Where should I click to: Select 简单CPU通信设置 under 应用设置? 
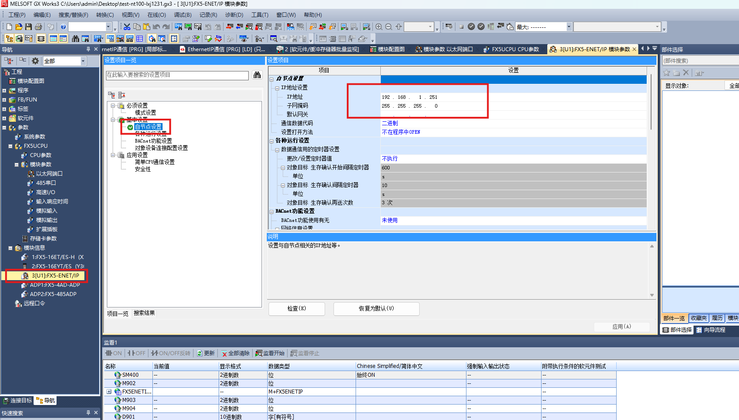click(155, 162)
